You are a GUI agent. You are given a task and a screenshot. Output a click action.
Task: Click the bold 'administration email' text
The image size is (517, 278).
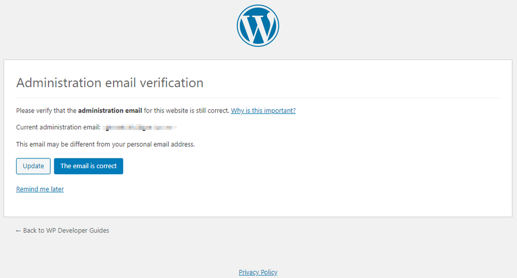click(110, 110)
